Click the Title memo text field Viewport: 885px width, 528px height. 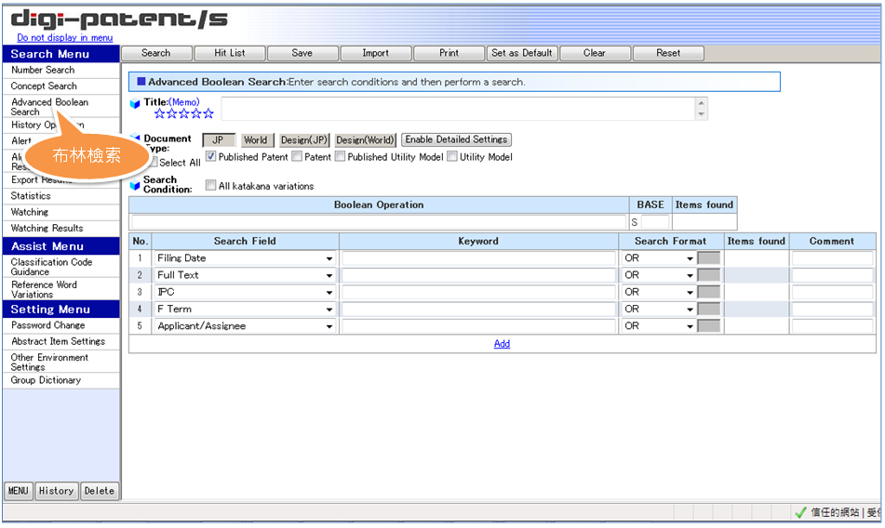click(458, 109)
